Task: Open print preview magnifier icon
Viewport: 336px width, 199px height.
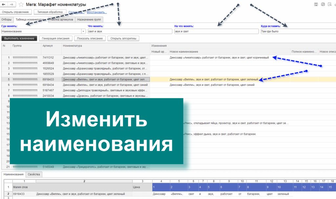Action: click(330, 4)
